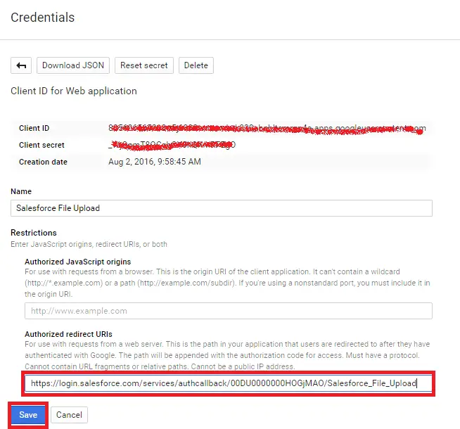Click the Client ID label

pos(34,128)
